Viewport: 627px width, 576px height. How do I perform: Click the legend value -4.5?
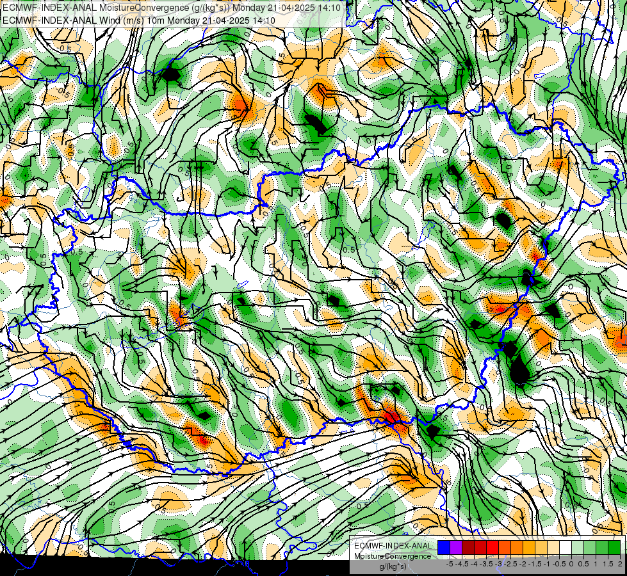[x=462, y=564]
